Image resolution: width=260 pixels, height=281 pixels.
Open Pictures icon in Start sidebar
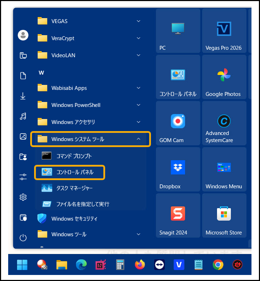[x=23, y=136]
